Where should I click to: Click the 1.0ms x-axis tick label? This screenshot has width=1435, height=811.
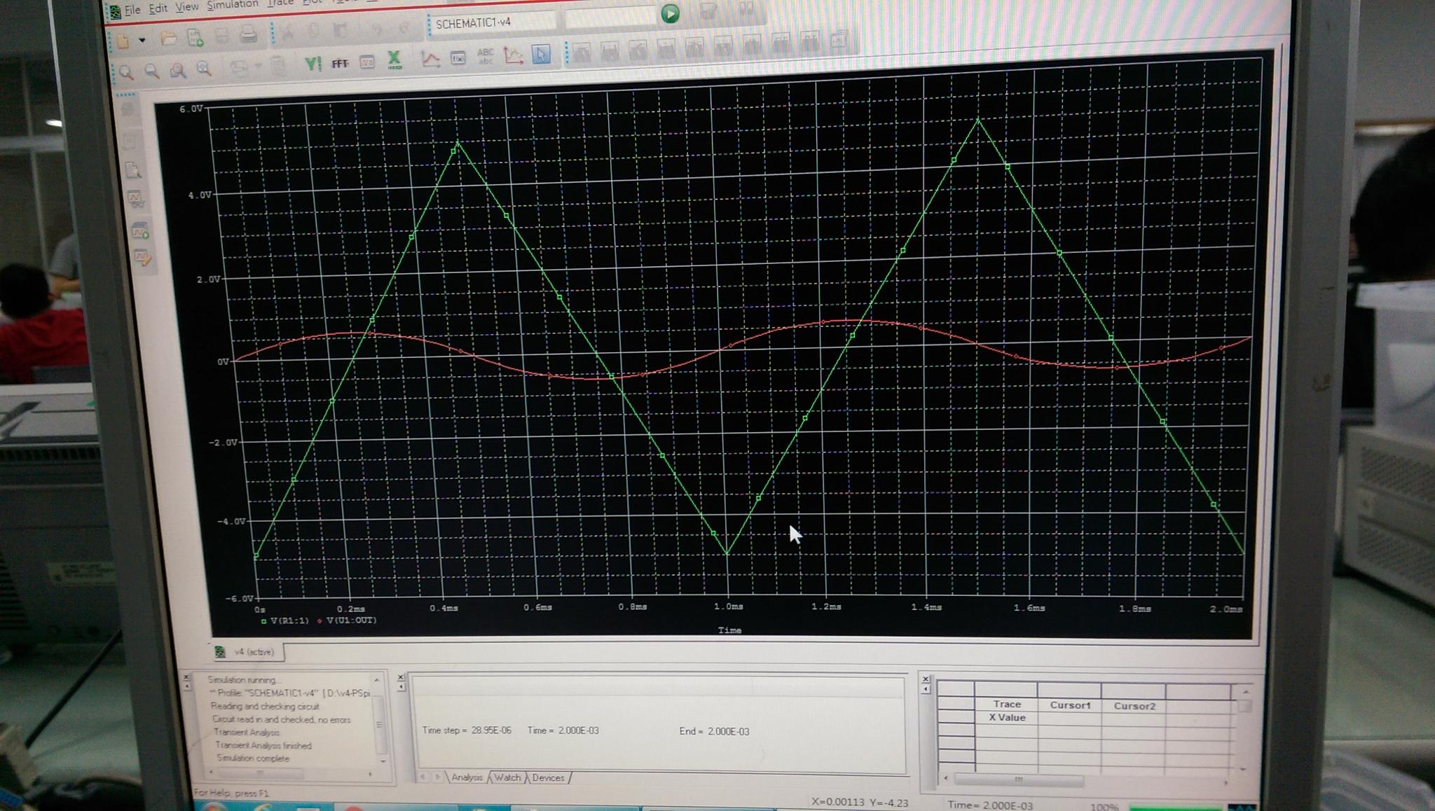click(x=729, y=606)
